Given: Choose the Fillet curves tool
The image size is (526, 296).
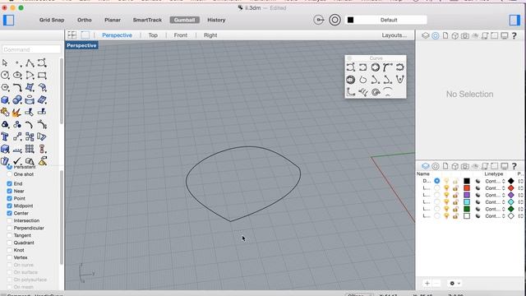Looking at the screenshot, I should (x=17, y=88).
